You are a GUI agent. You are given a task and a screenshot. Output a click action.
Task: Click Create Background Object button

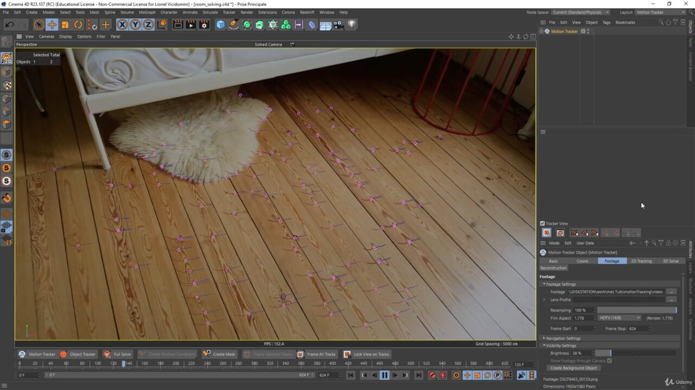click(x=573, y=368)
